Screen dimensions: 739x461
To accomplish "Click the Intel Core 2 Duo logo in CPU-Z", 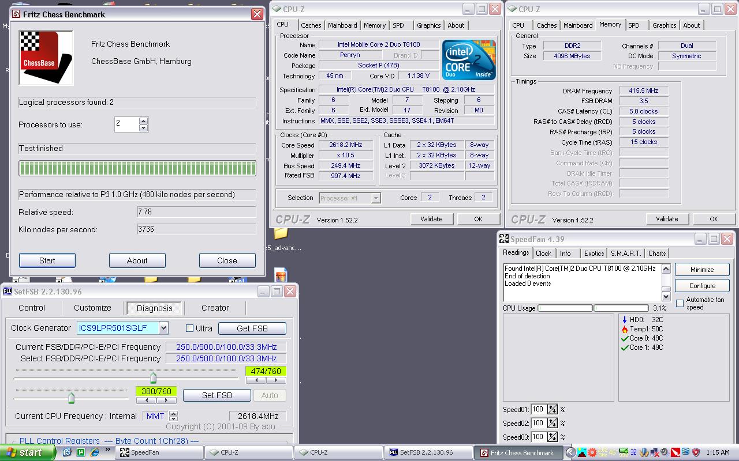I will (469, 60).
